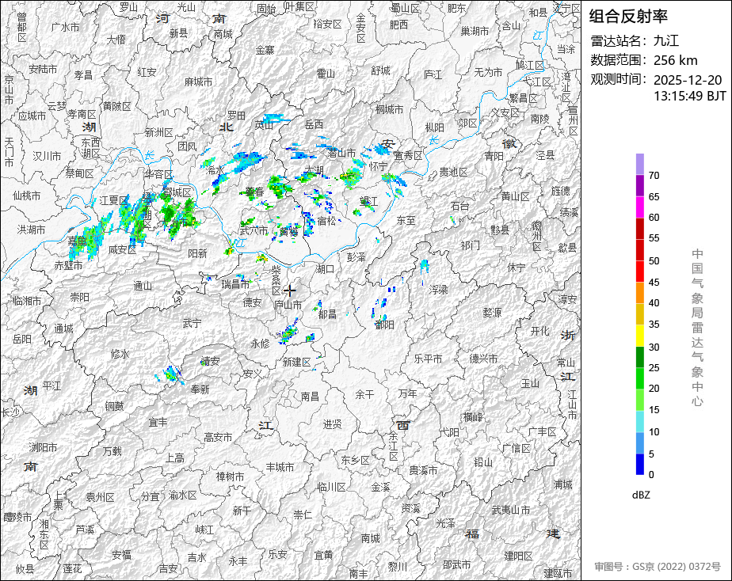Image resolution: width=732 pixels, height=581 pixels.
Task: Click the '咸安区' label on map
Action: click(x=122, y=249)
